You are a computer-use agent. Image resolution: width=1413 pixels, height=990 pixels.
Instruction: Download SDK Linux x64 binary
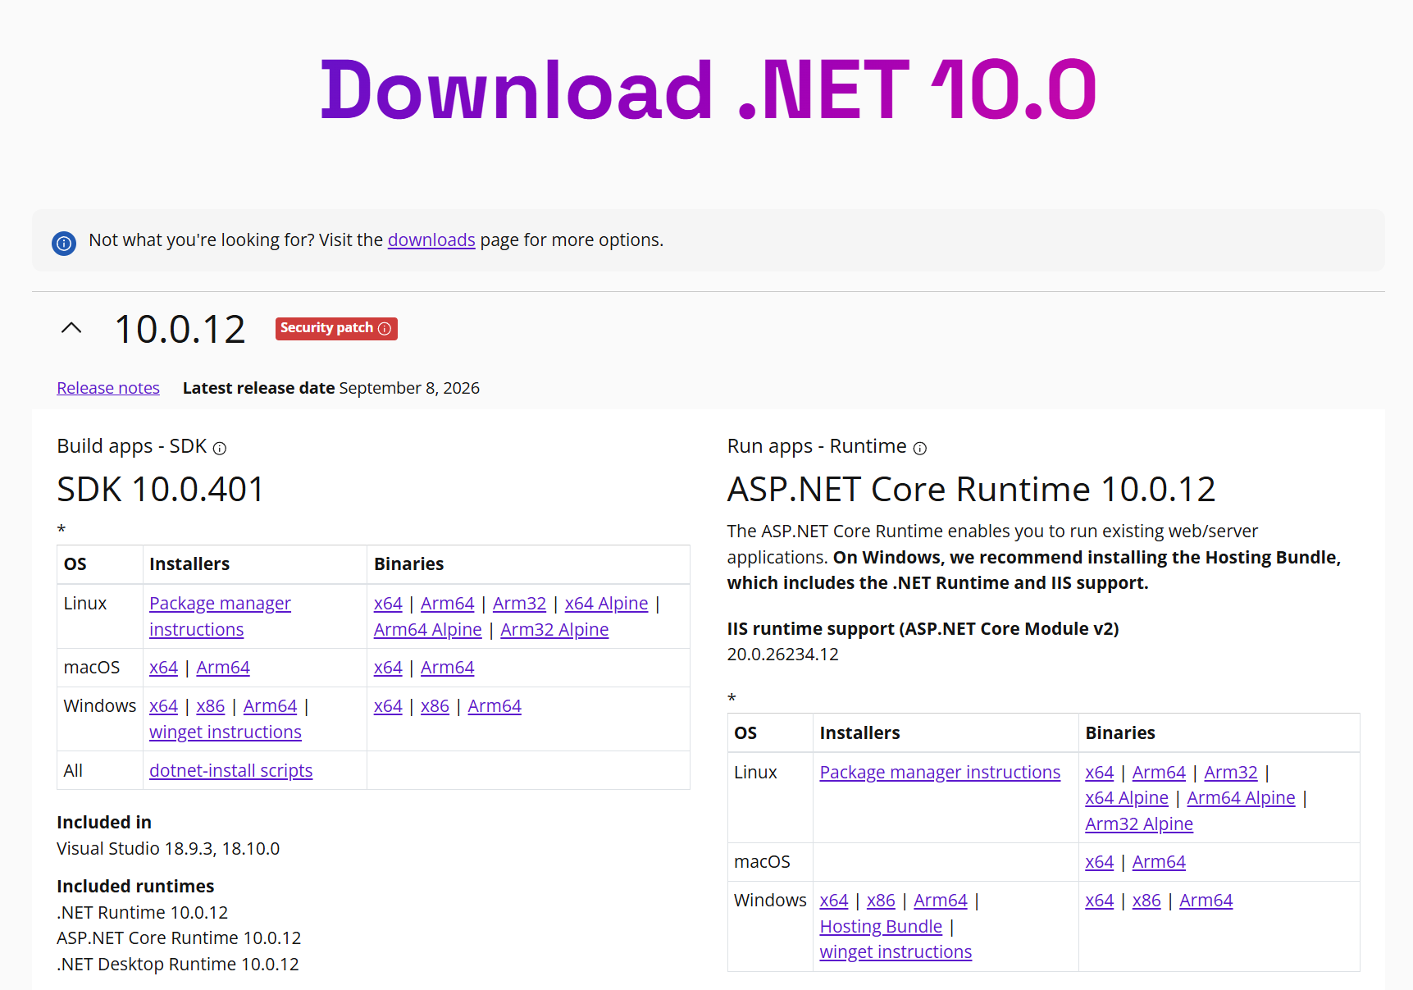[x=388, y=604]
